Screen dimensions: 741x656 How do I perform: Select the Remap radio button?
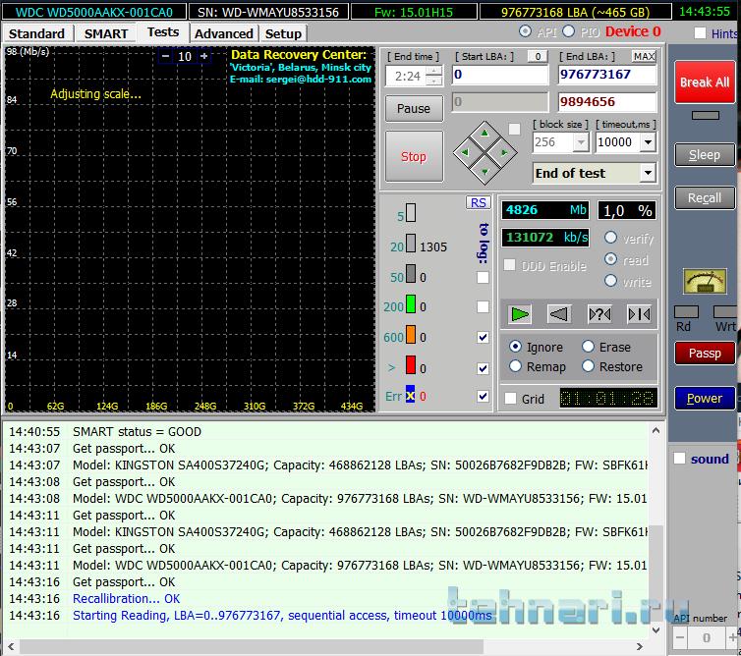click(516, 366)
